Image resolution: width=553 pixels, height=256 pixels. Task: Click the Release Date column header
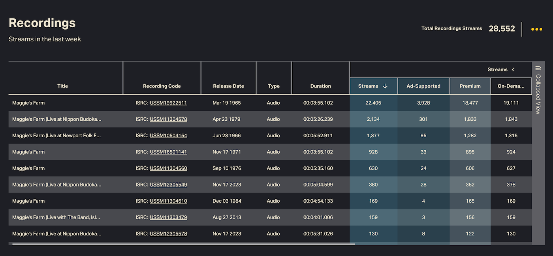pyautogui.click(x=228, y=86)
